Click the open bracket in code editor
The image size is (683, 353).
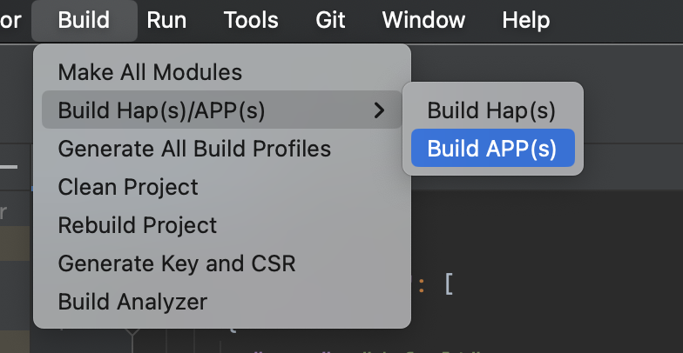coord(449,283)
